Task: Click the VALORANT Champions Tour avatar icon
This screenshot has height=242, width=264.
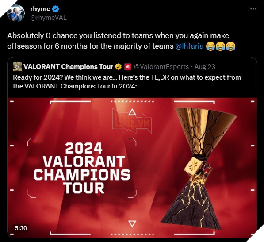Action: click(17, 67)
